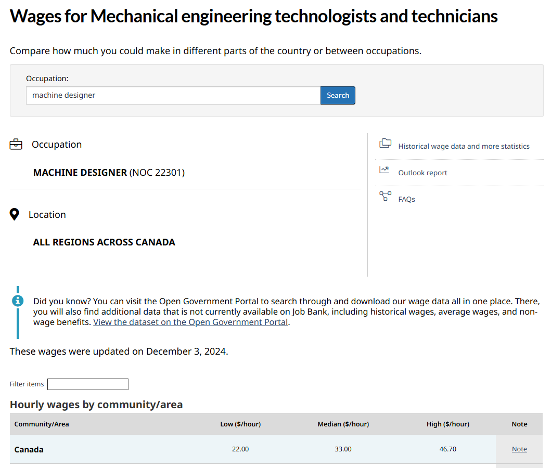Click the chart icon beside Outlook report
The height and width of the screenshot is (468, 551).
point(385,170)
